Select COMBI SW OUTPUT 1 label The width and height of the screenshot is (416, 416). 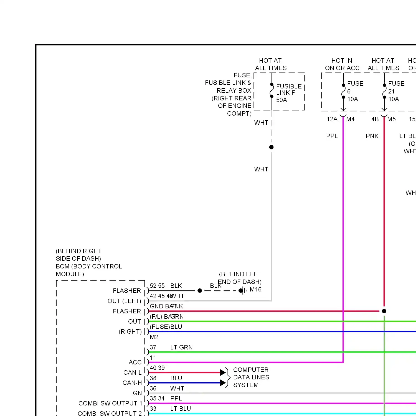tap(110, 404)
